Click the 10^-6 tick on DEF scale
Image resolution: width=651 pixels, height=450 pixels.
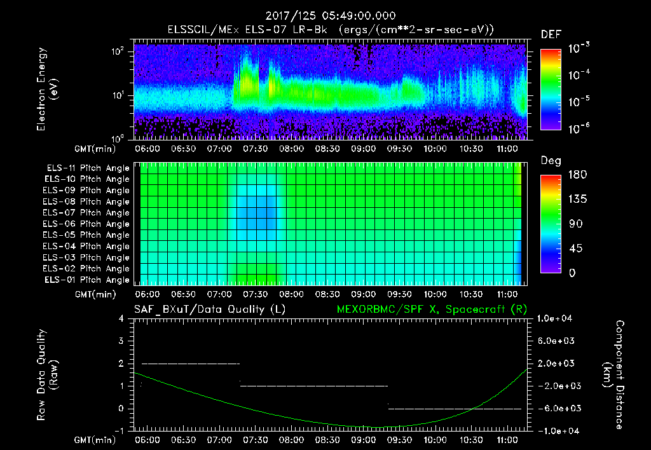click(579, 128)
